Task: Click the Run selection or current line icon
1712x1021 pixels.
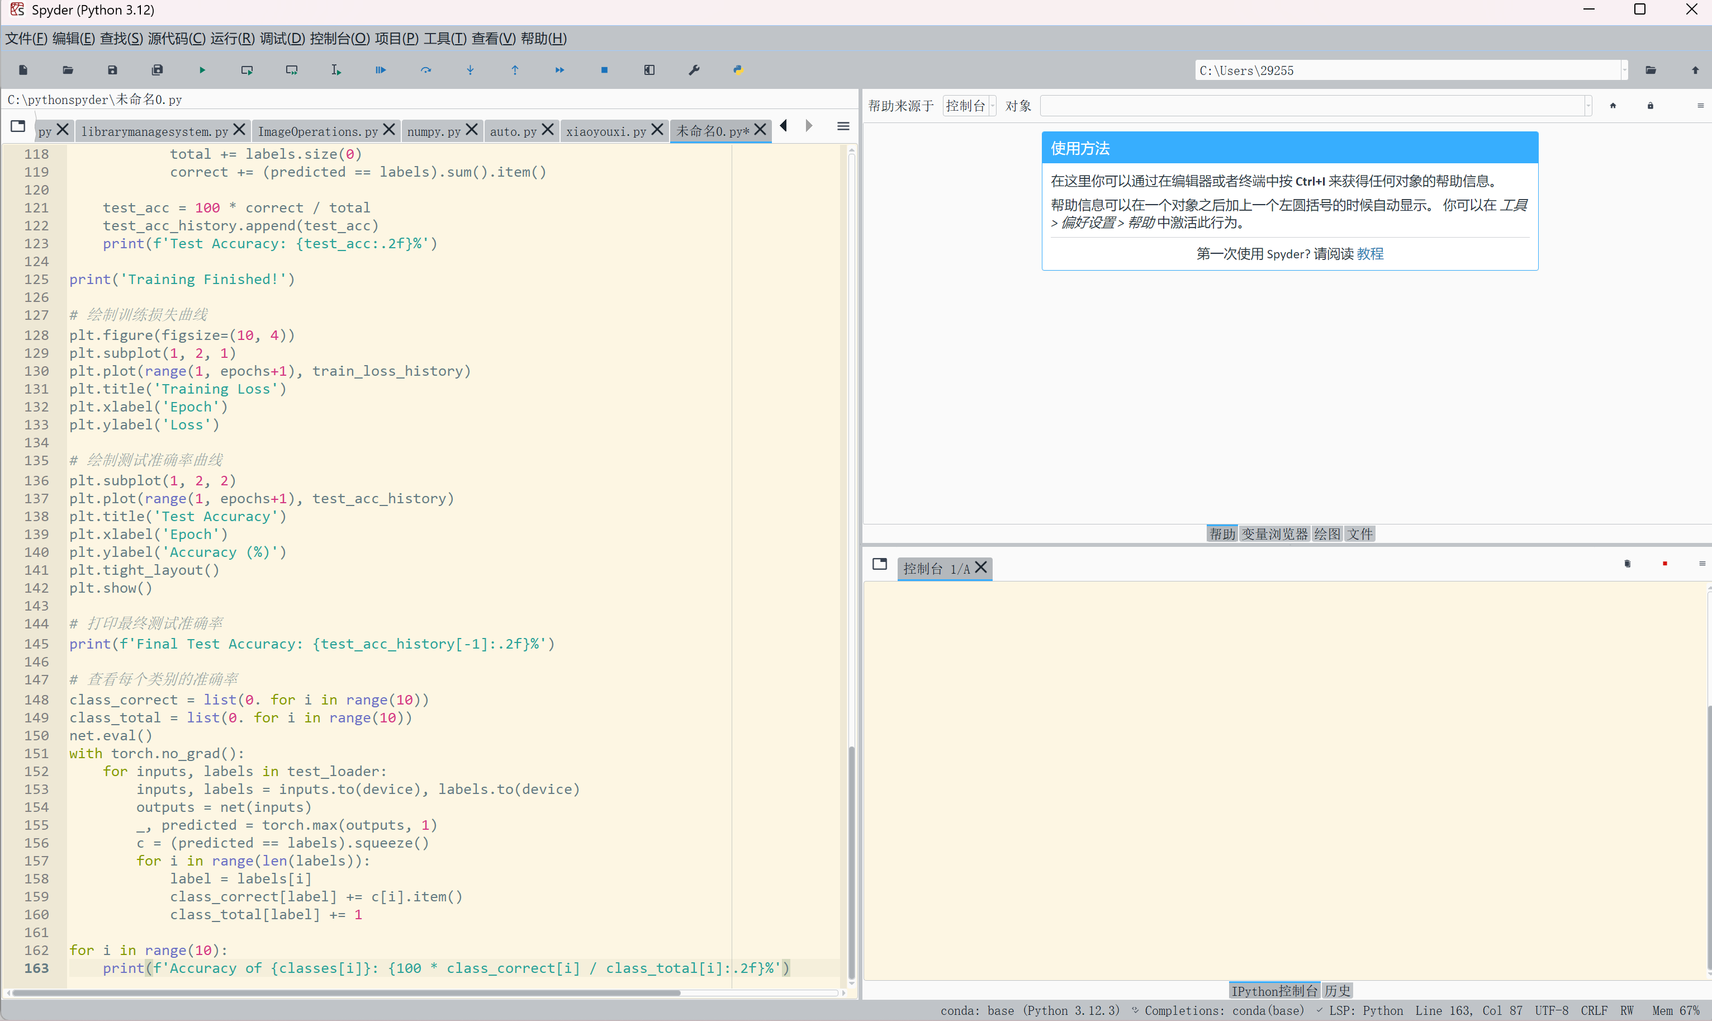Action: 336,70
